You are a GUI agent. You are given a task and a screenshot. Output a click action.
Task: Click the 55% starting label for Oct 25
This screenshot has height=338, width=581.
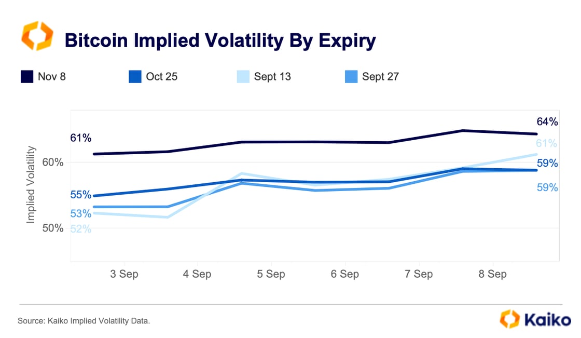(80, 195)
